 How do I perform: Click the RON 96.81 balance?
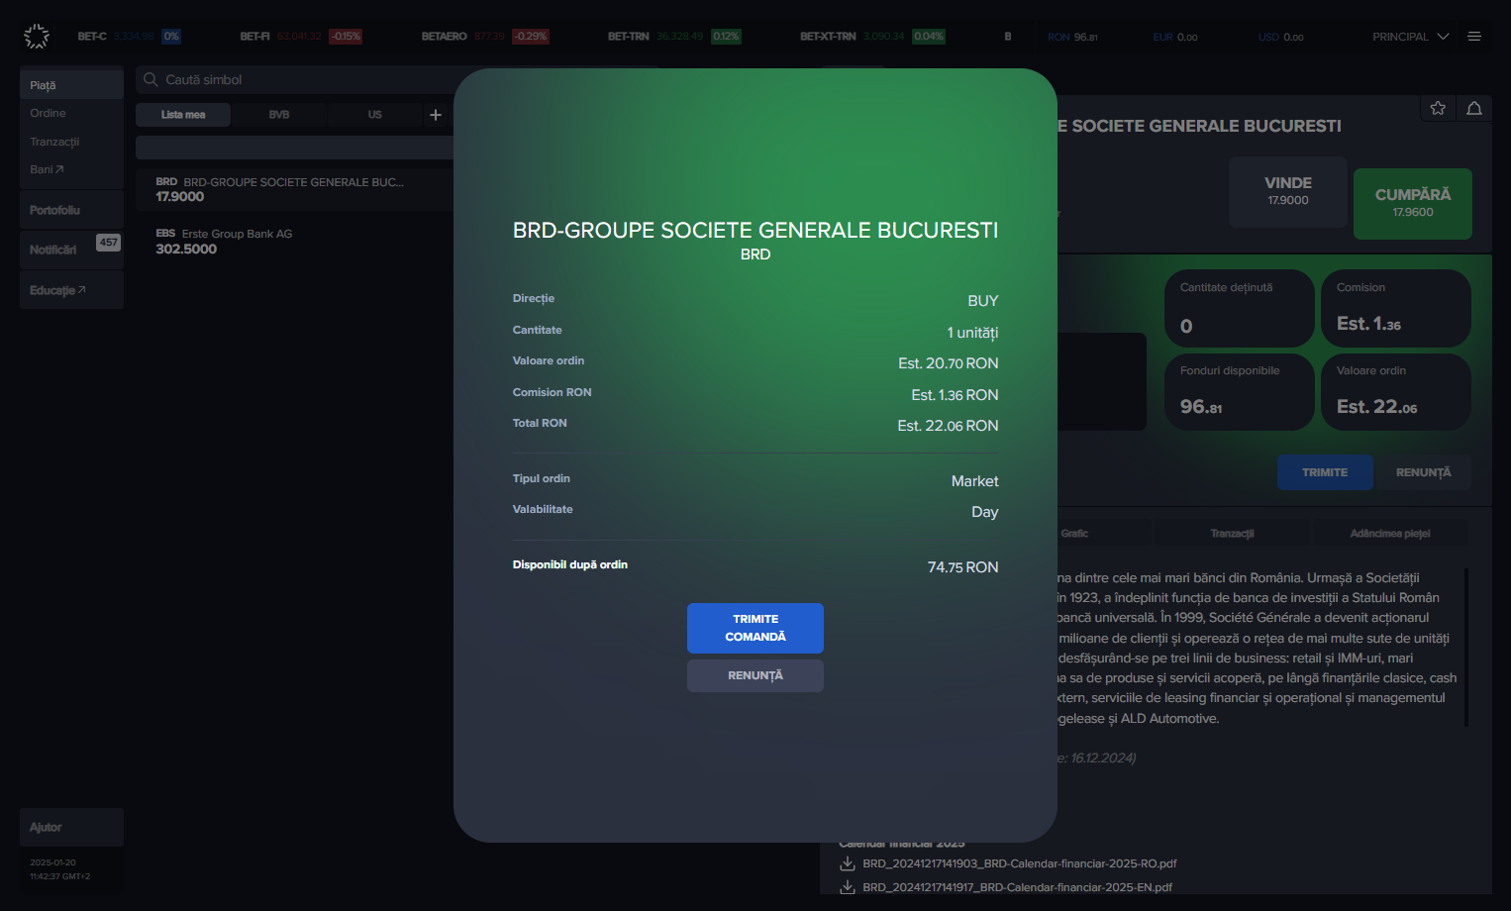point(1072,37)
